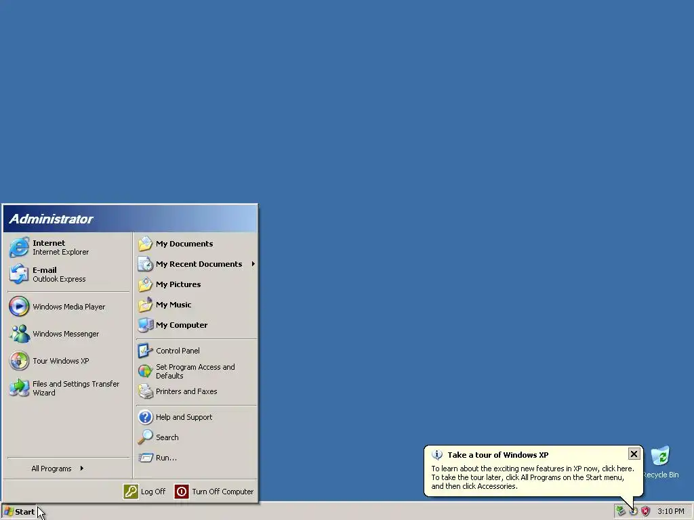This screenshot has height=520, width=694.
Task: Open Windows Media Player
Action: point(68,307)
